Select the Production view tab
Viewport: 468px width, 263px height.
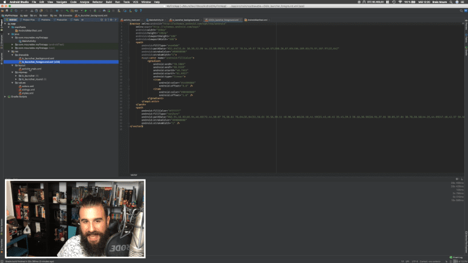click(60, 19)
